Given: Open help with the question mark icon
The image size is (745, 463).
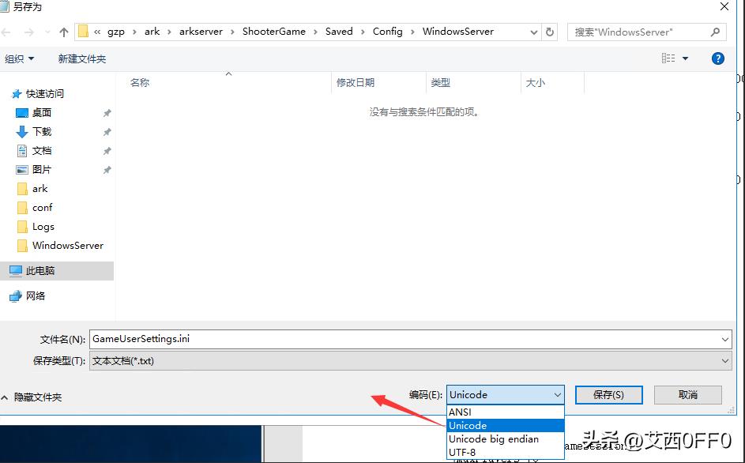Looking at the screenshot, I should pos(718,58).
